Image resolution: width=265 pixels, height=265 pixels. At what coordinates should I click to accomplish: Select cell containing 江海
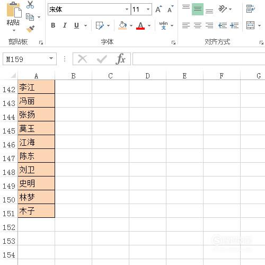click(37, 142)
